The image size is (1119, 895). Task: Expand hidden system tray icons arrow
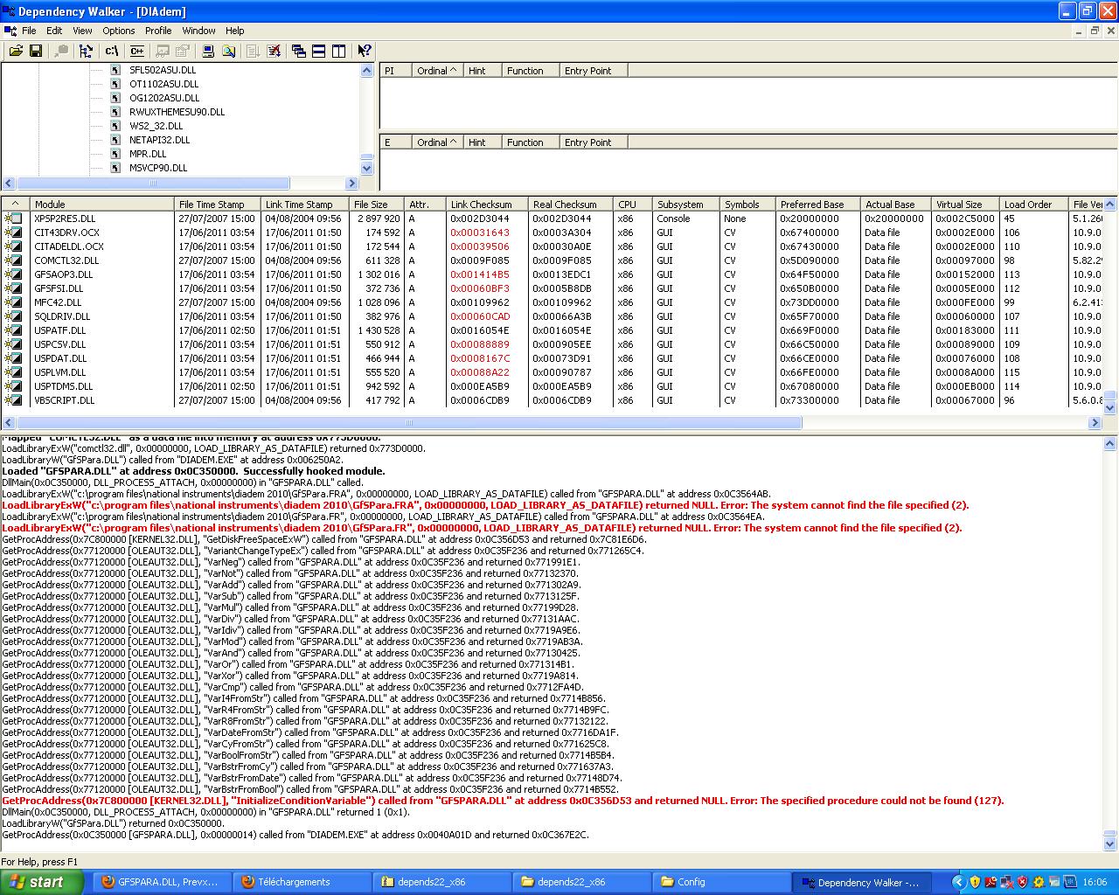pos(958,882)
